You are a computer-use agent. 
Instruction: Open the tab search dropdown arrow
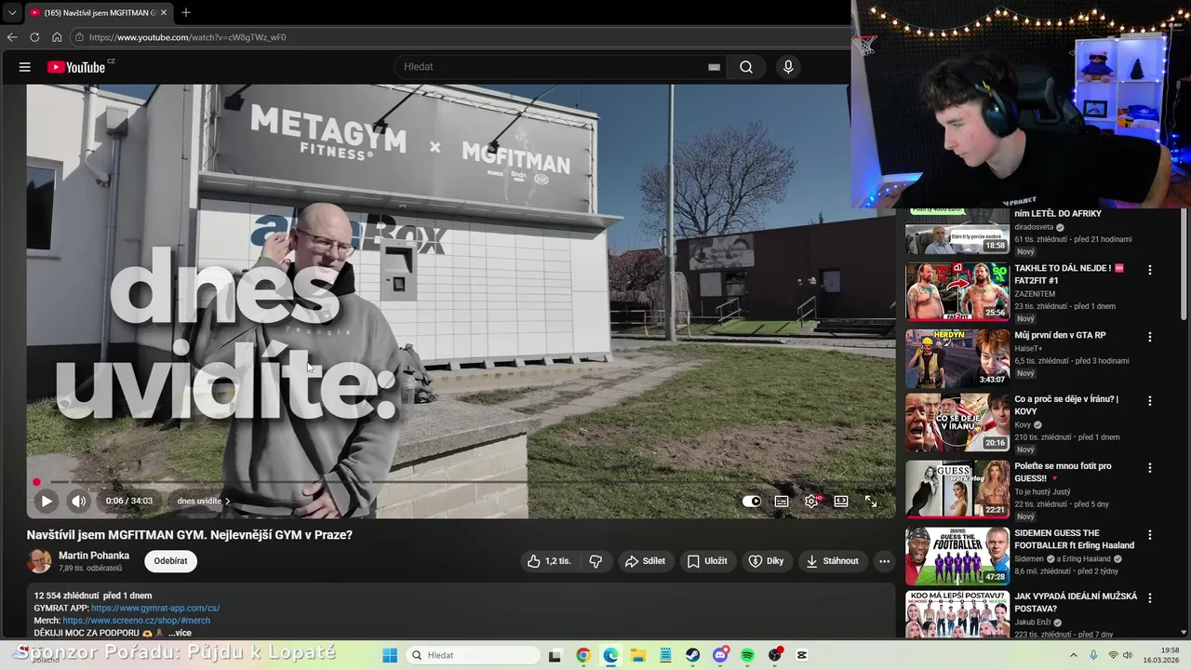pyautogui.click(x=12, y=12)
